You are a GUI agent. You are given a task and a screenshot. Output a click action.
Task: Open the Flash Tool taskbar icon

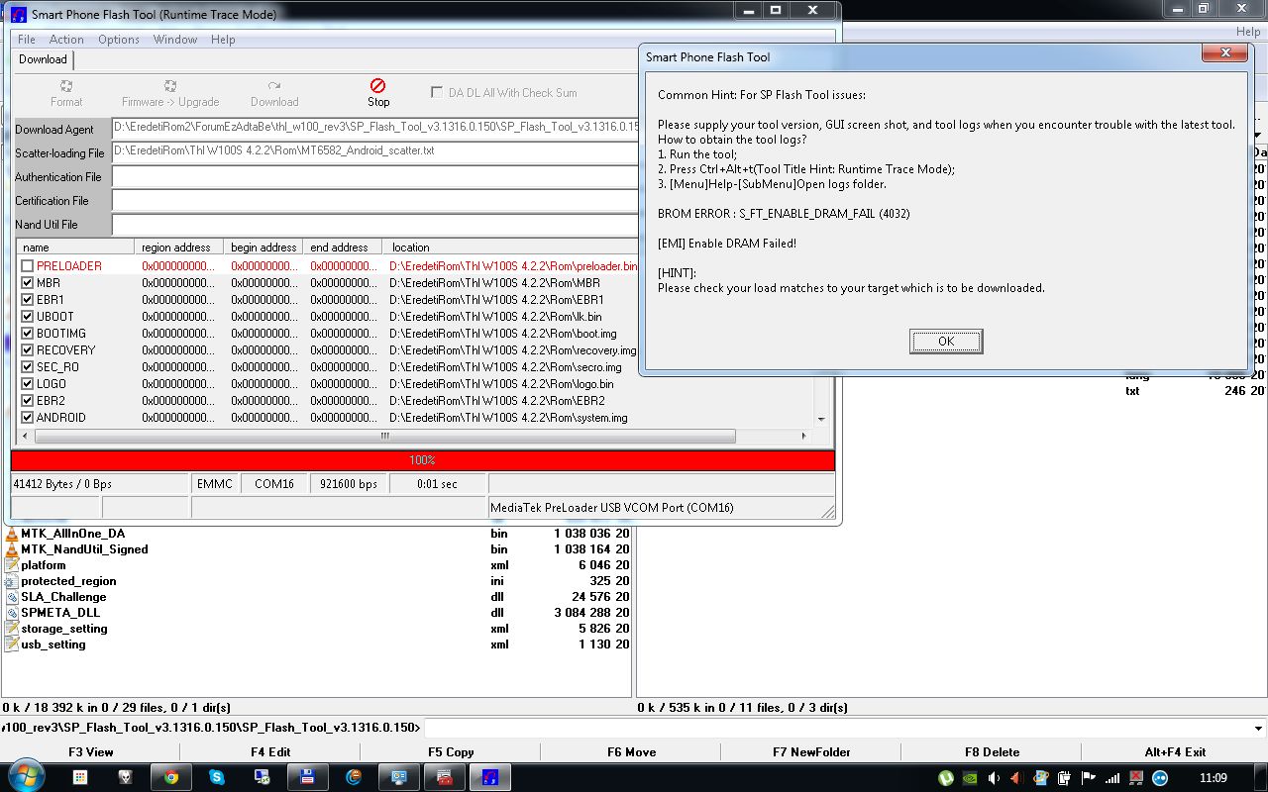(489, 777)
